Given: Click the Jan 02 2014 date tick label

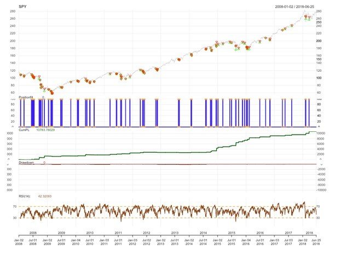Looking at the screenshot, I should coord(189,242).
